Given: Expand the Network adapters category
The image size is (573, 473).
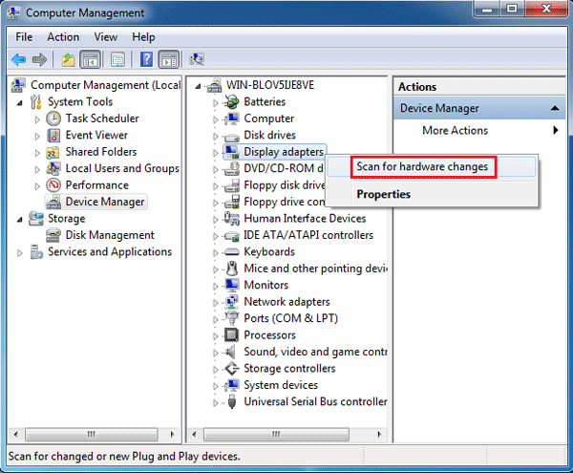Looking at the screenshot, I should point(215,303).
